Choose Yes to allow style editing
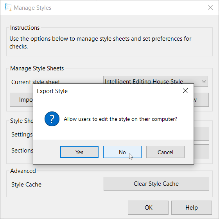Image resolution: width=219 pixels, height=219 pixels. point(79,152)
